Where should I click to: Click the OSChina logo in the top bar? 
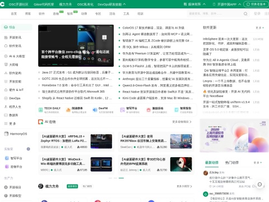coord(2,4)
